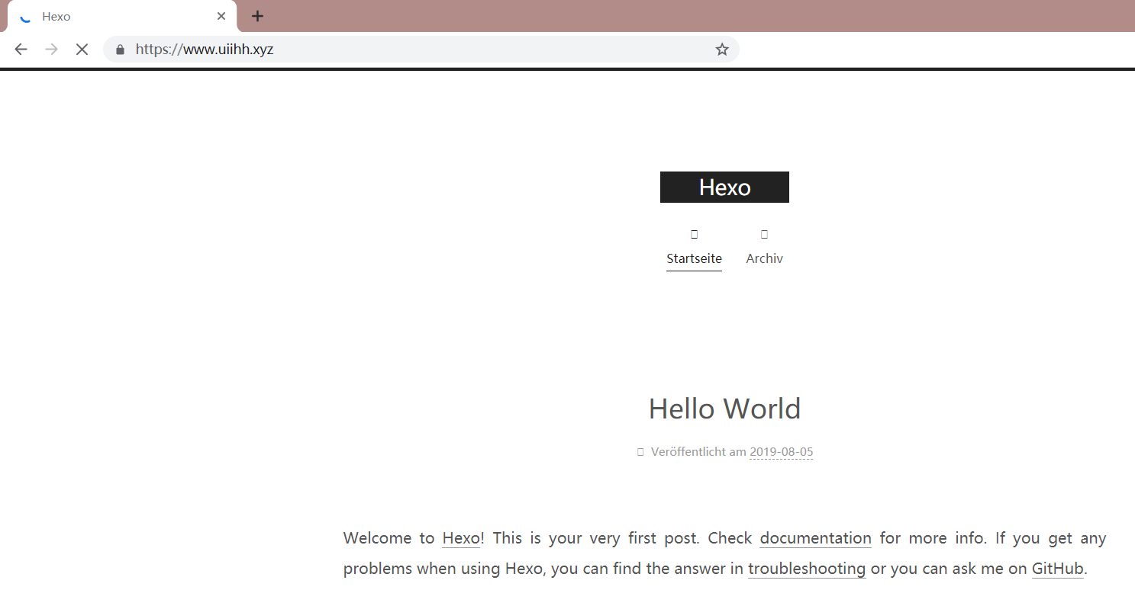Click the icon above Startseite
The height and width of the screenshot is (606, 1135).
click(x=694, y=234)
